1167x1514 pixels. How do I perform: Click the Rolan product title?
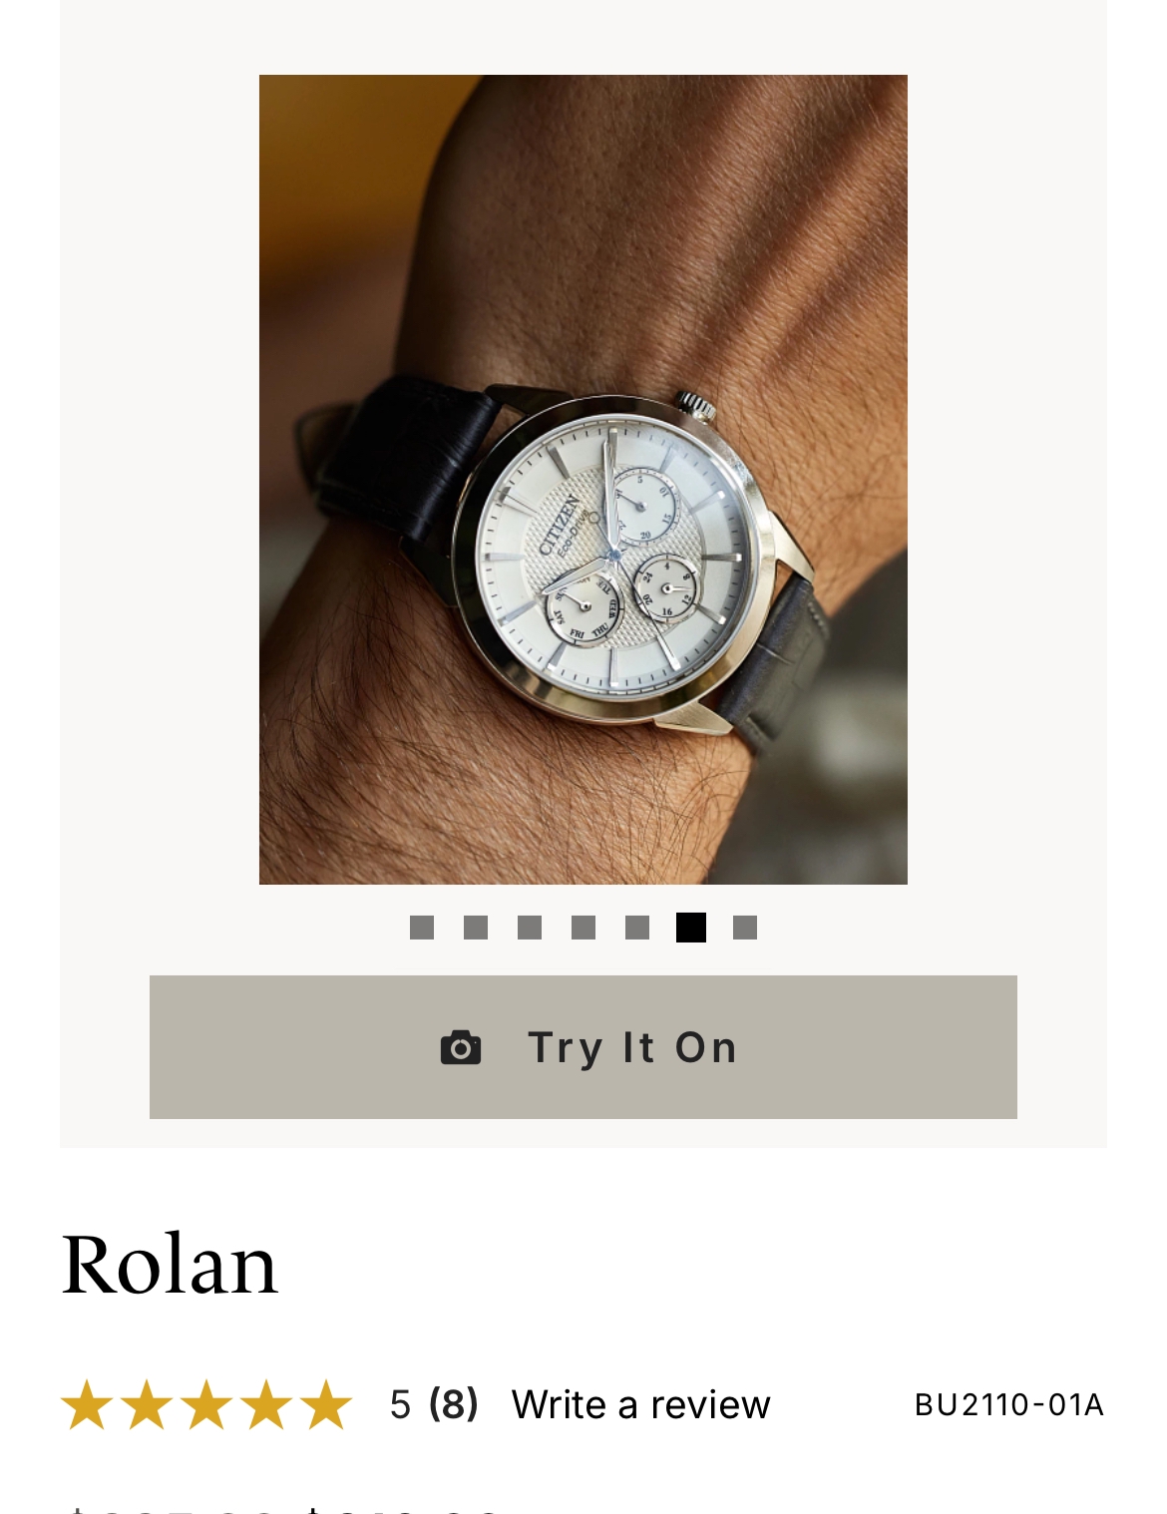(x=170, y=1265)
